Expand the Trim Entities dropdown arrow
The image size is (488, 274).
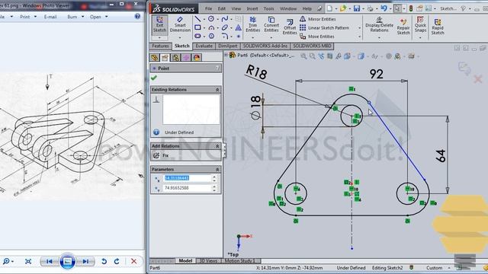[x=252, y=37]
